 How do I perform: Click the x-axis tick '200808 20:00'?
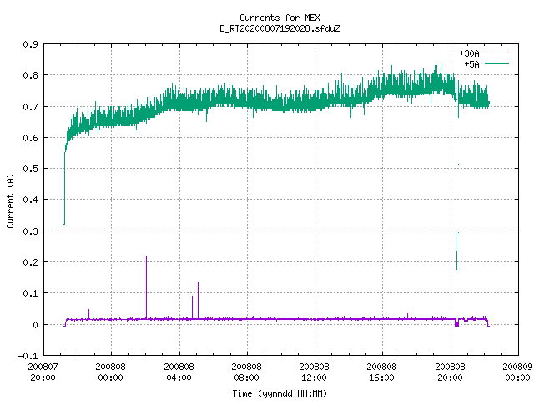coord(450,372)
